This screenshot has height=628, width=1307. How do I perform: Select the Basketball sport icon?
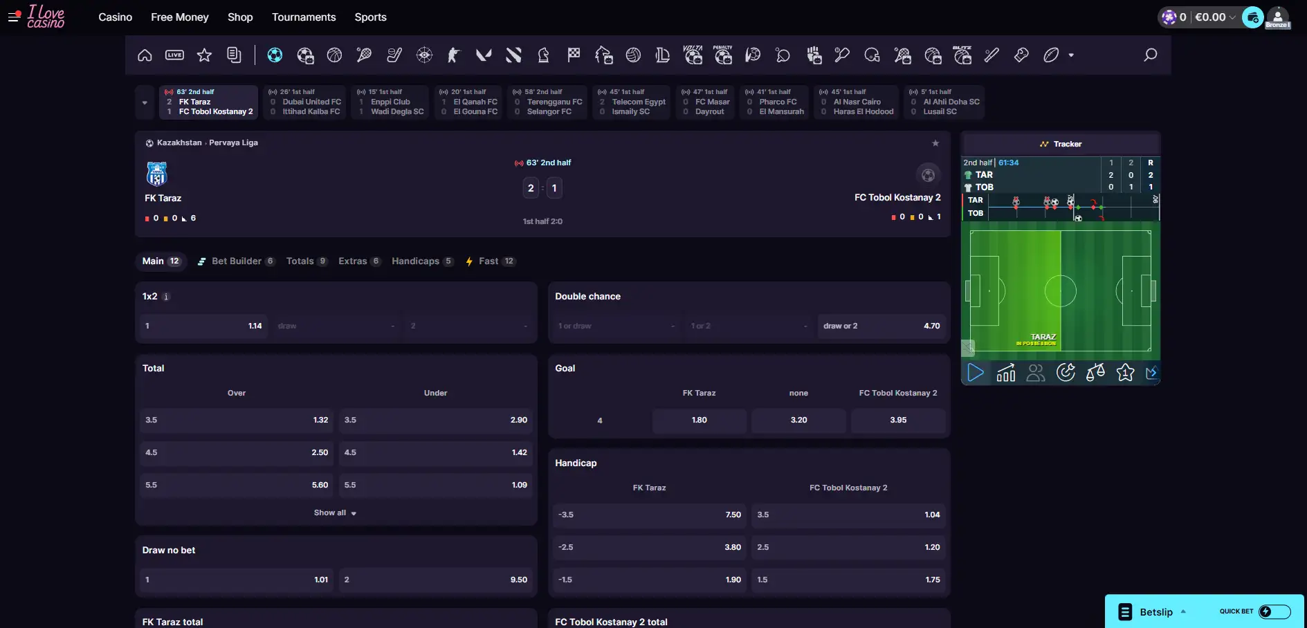coord(334,55)
